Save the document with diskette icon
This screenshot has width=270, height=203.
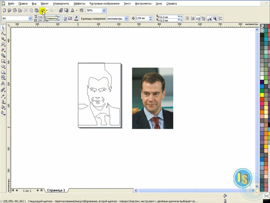(15, 11)
